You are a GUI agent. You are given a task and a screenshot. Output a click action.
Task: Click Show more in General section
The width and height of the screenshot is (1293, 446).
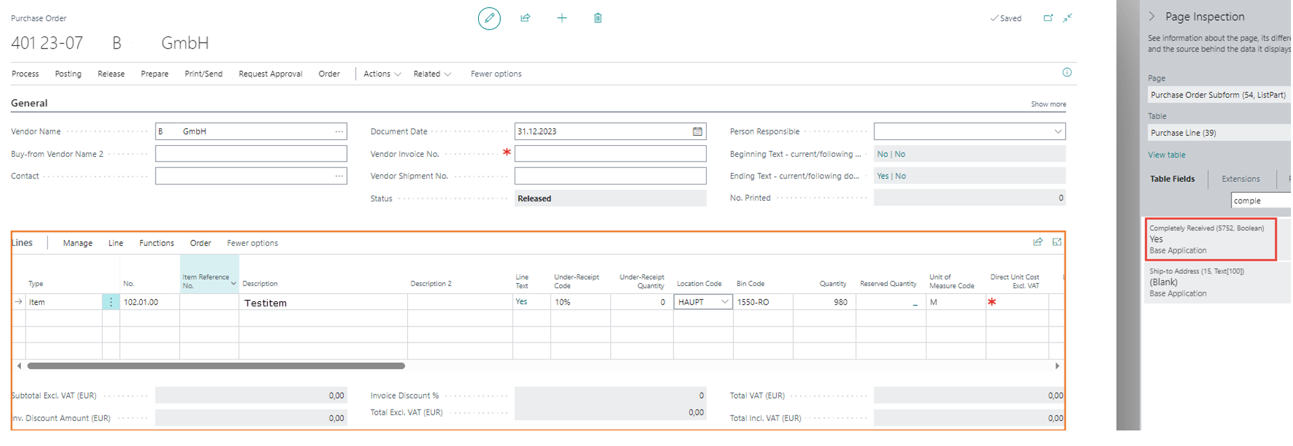tap(1048, 104)
